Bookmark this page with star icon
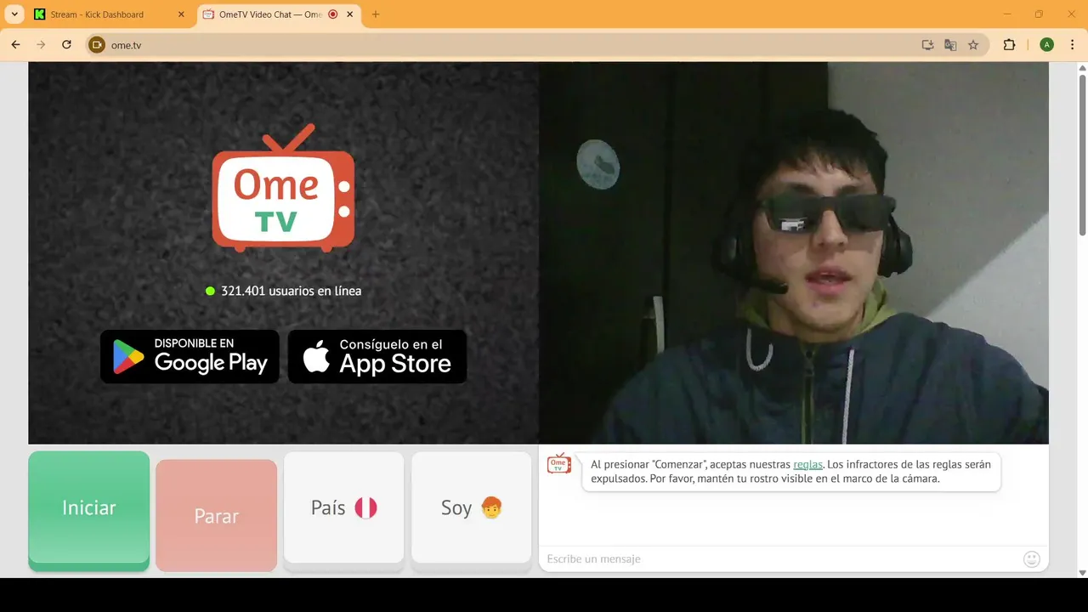Image resolution: width=1088 pixels, height=612 pixels. (x=973, y=45)
